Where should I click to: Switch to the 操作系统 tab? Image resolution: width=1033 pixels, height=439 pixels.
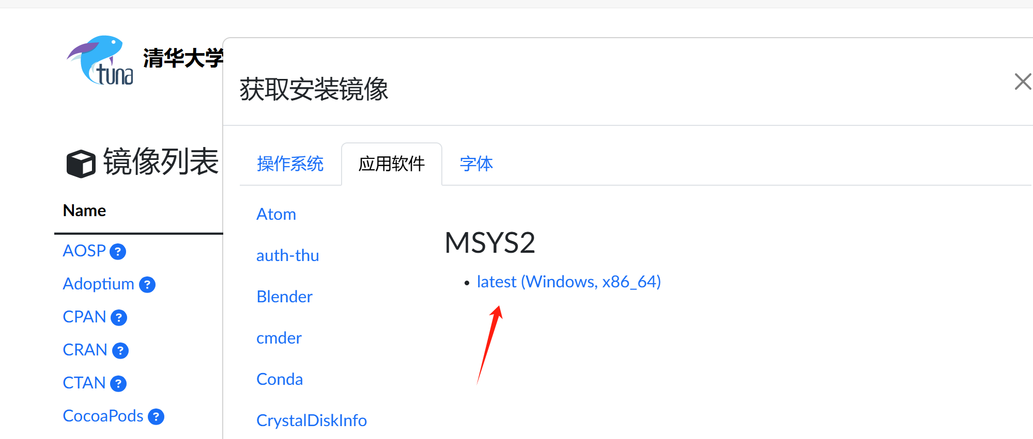click(x=290, y=164)
